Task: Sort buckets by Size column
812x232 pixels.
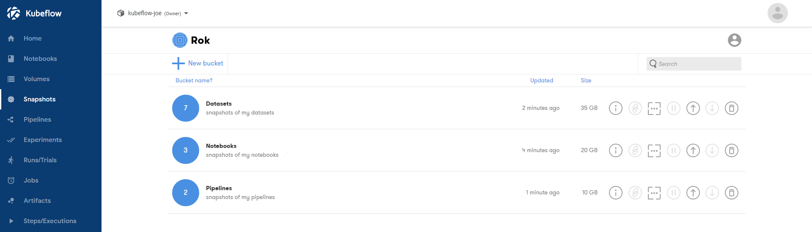Action: click(x=586, y=80)
